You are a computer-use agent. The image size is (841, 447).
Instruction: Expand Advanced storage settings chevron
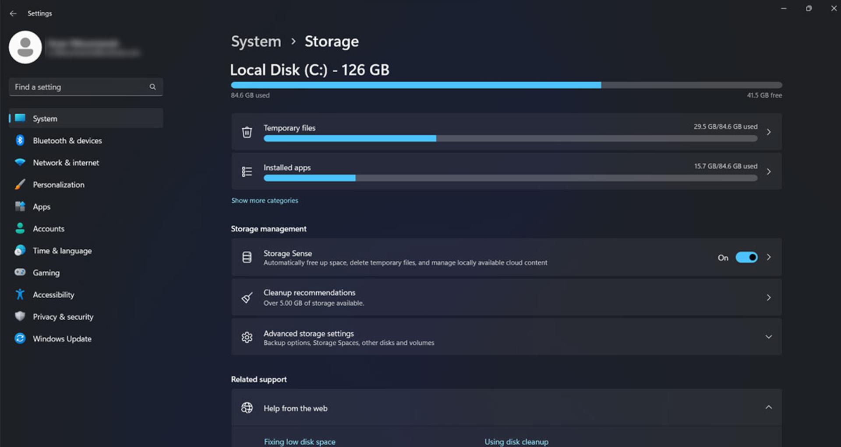[x=769, y=337]
